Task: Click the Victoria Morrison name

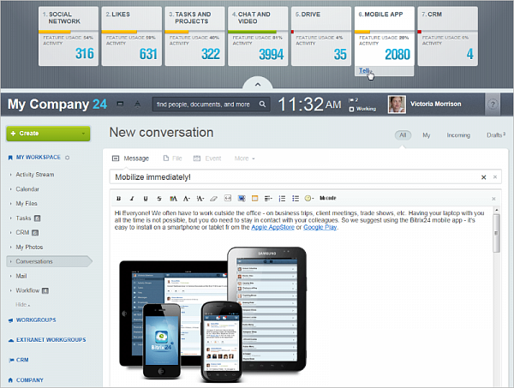Action: [x=436, y=104]
